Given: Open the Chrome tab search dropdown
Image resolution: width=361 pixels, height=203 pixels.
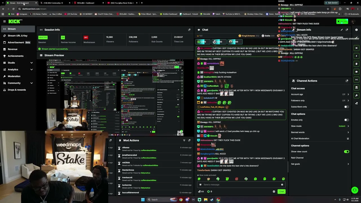Looking at the screenshot, I should tap(3, 3).
